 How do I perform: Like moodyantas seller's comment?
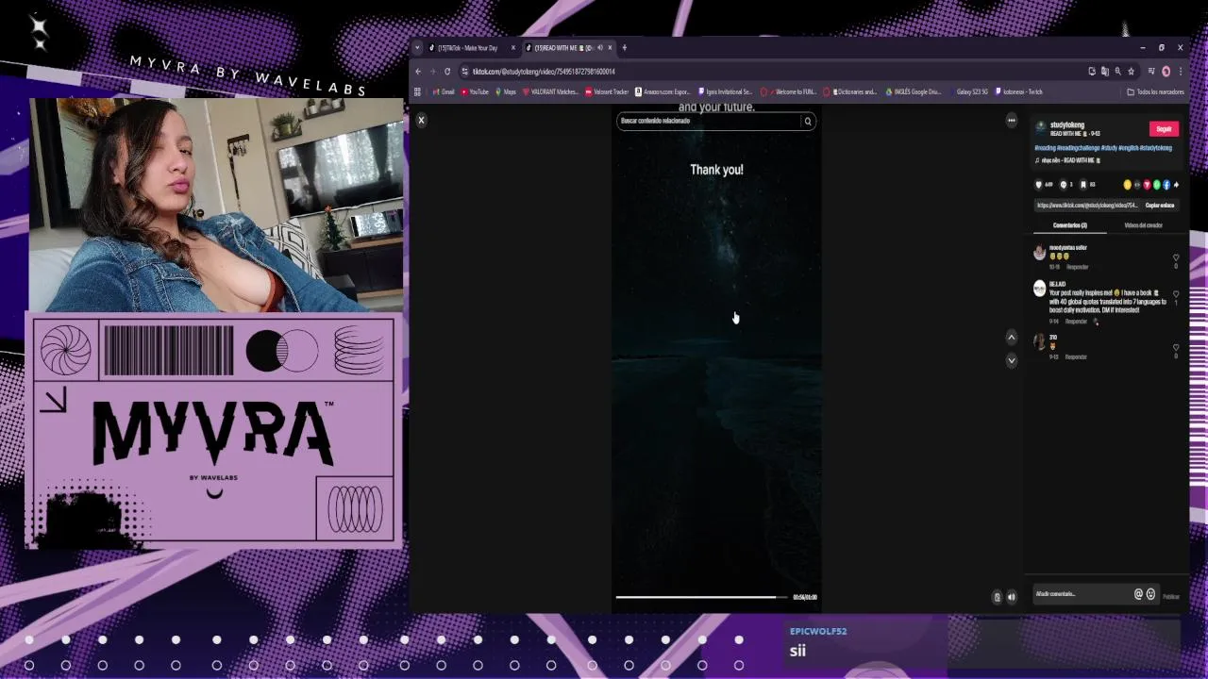coord(1176,257)
